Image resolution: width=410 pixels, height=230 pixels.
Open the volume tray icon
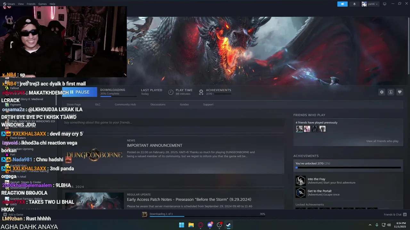coord(389,225)
